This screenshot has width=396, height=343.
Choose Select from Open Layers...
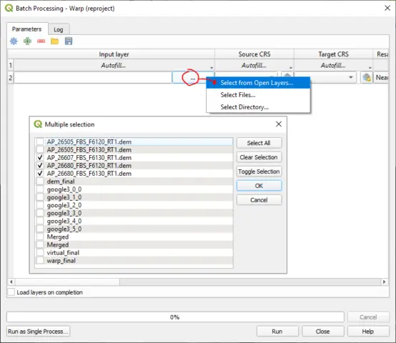point(258,83)
